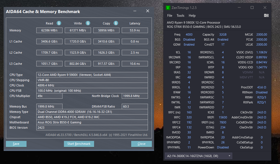This screenshot has width=280, height=164.
Task: Click L3 Cache Read value 1051.7 GB/s
Action: pos(49,64)
